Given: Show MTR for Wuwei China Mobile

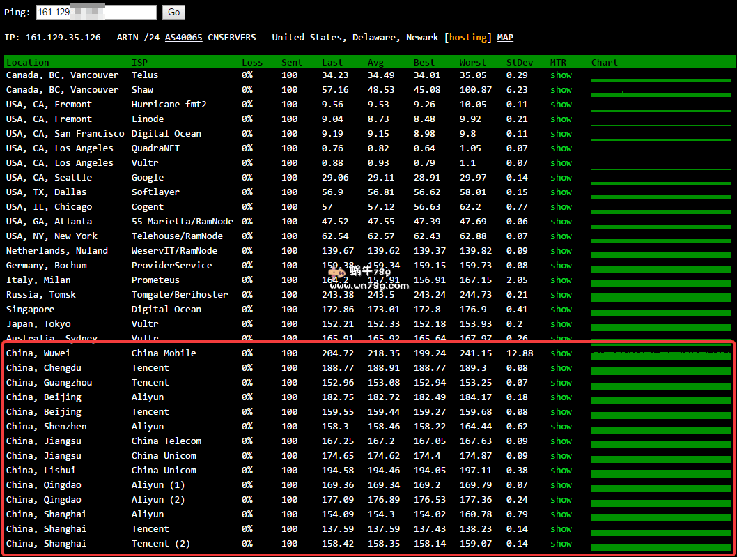Looking at the screenshot, I should [561, 353].
